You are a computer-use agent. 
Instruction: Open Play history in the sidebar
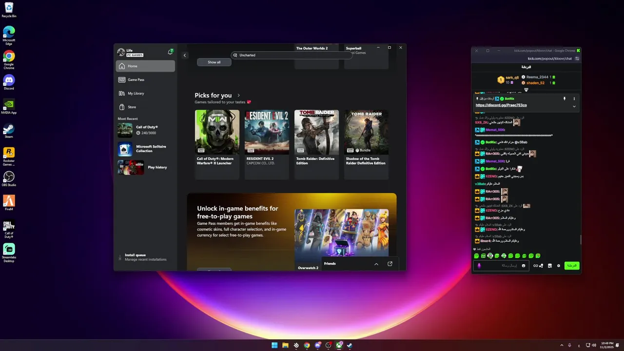click(x=145, y=167)
